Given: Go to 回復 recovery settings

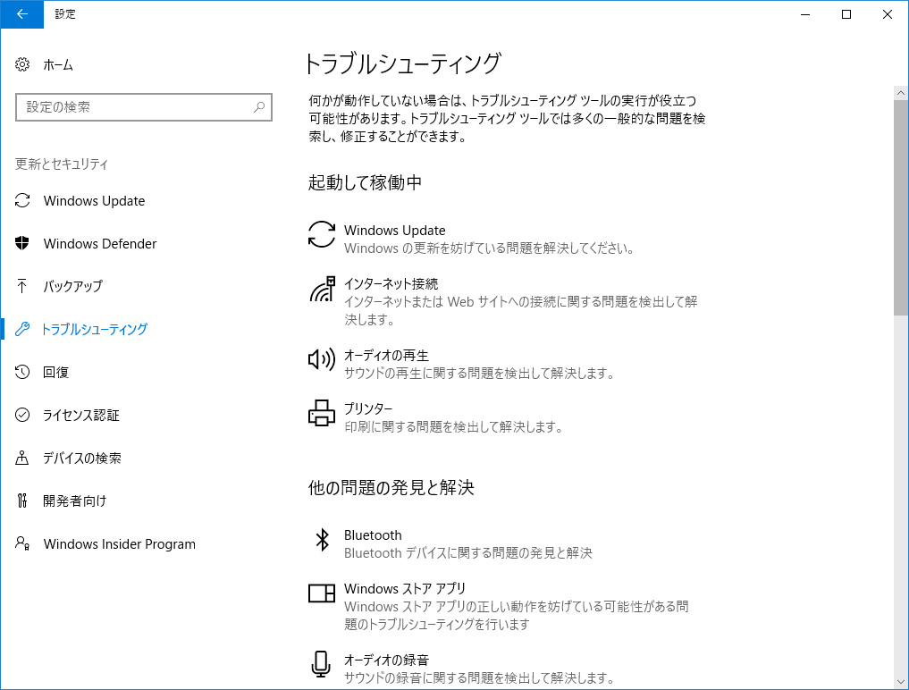Looking at the screenshot, I should 55,373.
